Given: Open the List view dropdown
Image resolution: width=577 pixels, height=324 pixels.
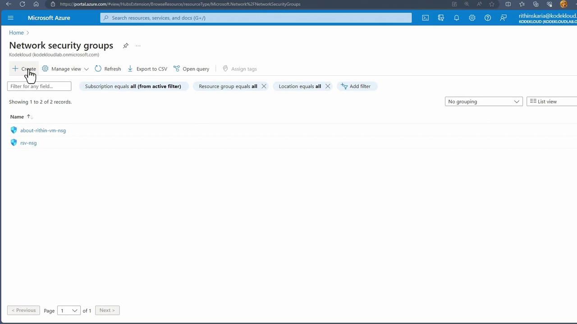Looking at the screenshot, I should [552, 102].
